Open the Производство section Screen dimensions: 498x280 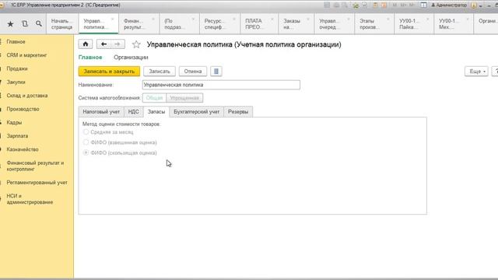coord(23,109)
